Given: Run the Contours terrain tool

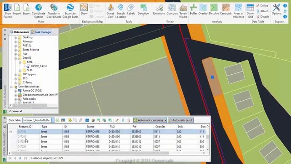Looking at the screenshot, I should click(172, 10).
